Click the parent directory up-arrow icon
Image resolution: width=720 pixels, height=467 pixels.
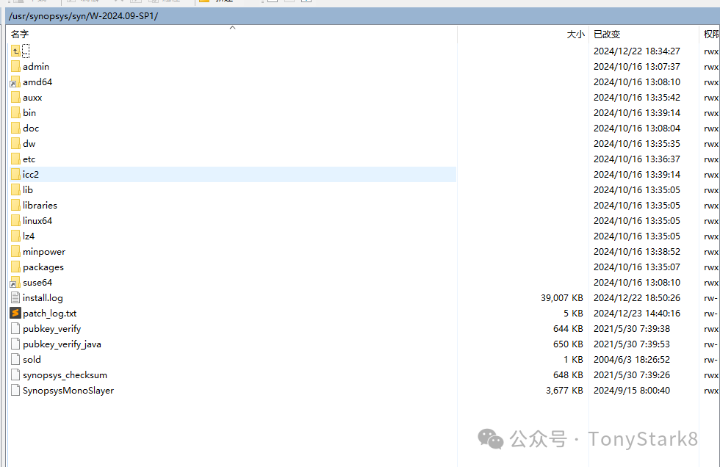click(15, 51)
